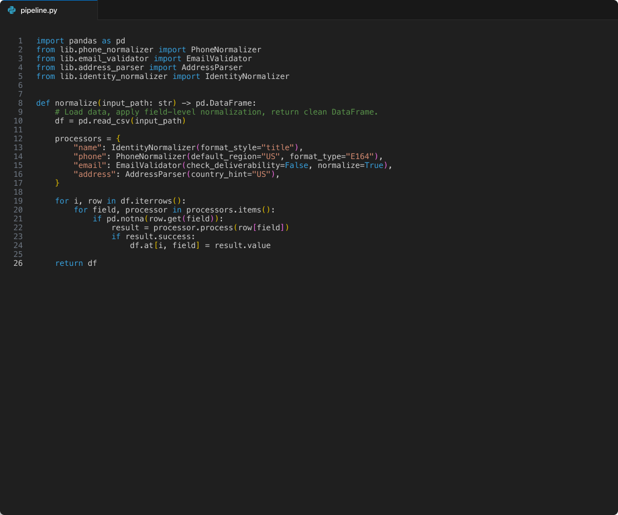Click 'AddressParser' in the line 4 import
The width and height of the screenshot is (618, 515).
[x=211, y=68]
